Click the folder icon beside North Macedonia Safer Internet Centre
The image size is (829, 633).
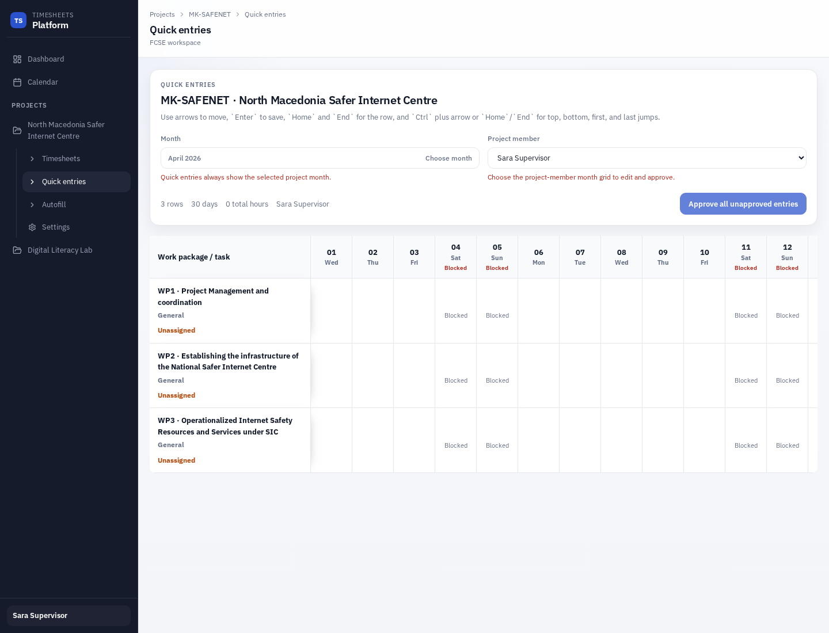17,130
